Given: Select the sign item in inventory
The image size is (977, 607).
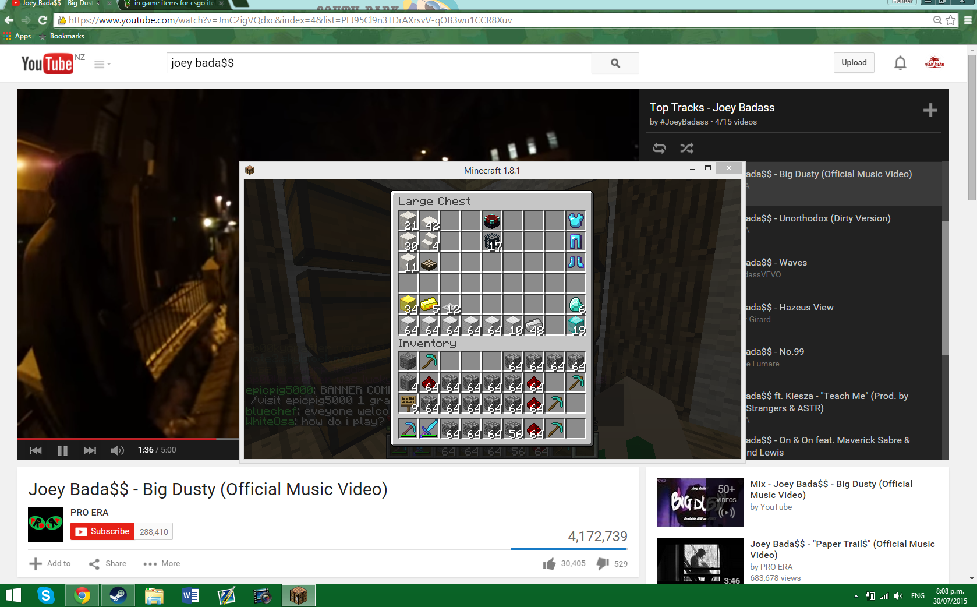Looking at the screenshot, I should coord(408,403).
